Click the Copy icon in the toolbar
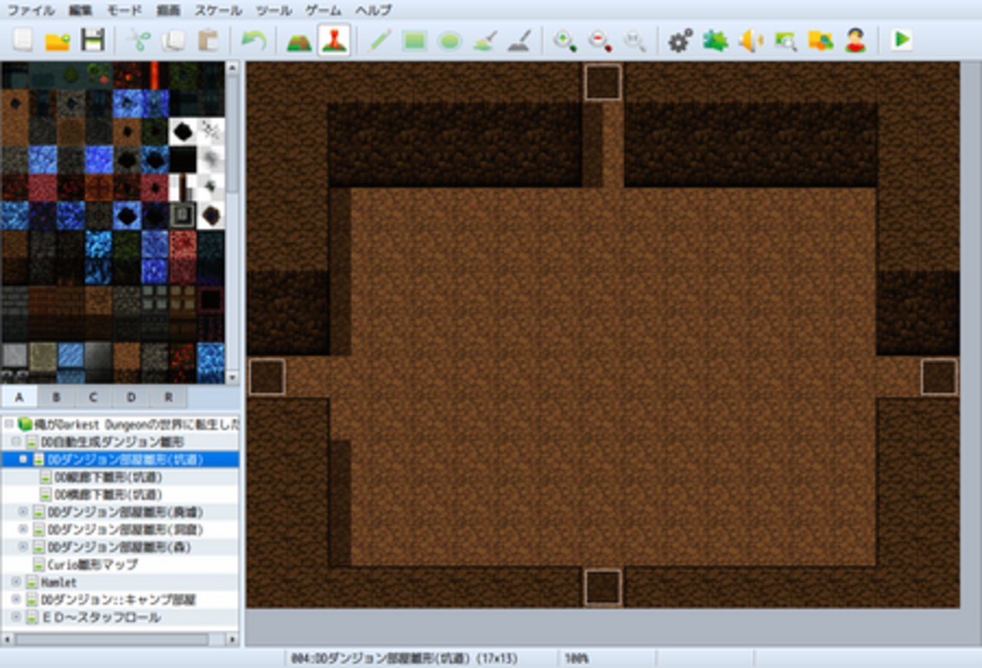Screen dimensions: 982x668 coord(173,39)
